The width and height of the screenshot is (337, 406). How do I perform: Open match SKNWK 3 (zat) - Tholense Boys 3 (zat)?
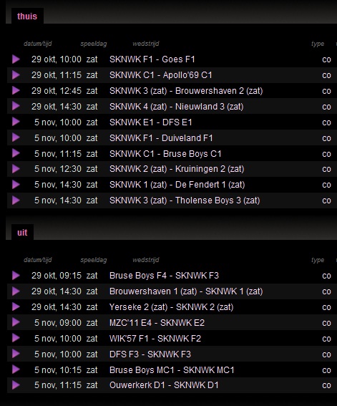tap(185, 200)
